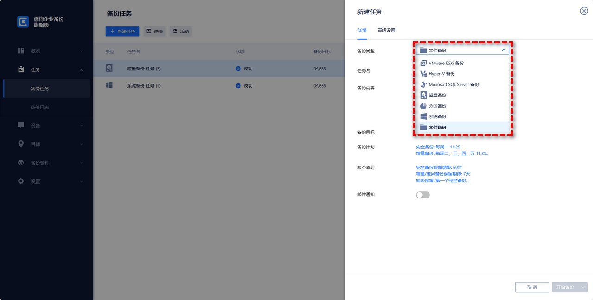This screenshot has width=593, height=300.
Task: Click the 目标 location pin icon
Action: [x=21, y=144]
